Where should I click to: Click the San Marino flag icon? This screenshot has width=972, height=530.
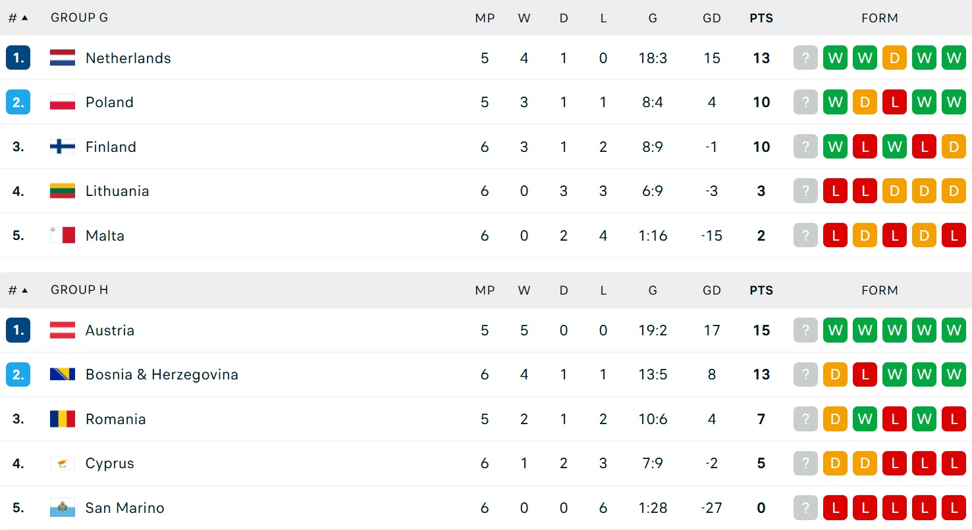click(x=63, y=508)
